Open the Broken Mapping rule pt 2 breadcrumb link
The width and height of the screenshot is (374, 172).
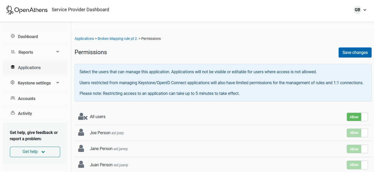pyautogui.click(x=117, y=38)
